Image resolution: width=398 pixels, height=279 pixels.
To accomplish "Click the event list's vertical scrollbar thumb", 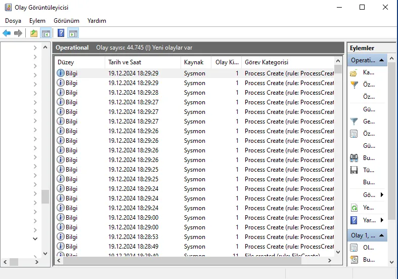I will point(338,69).
